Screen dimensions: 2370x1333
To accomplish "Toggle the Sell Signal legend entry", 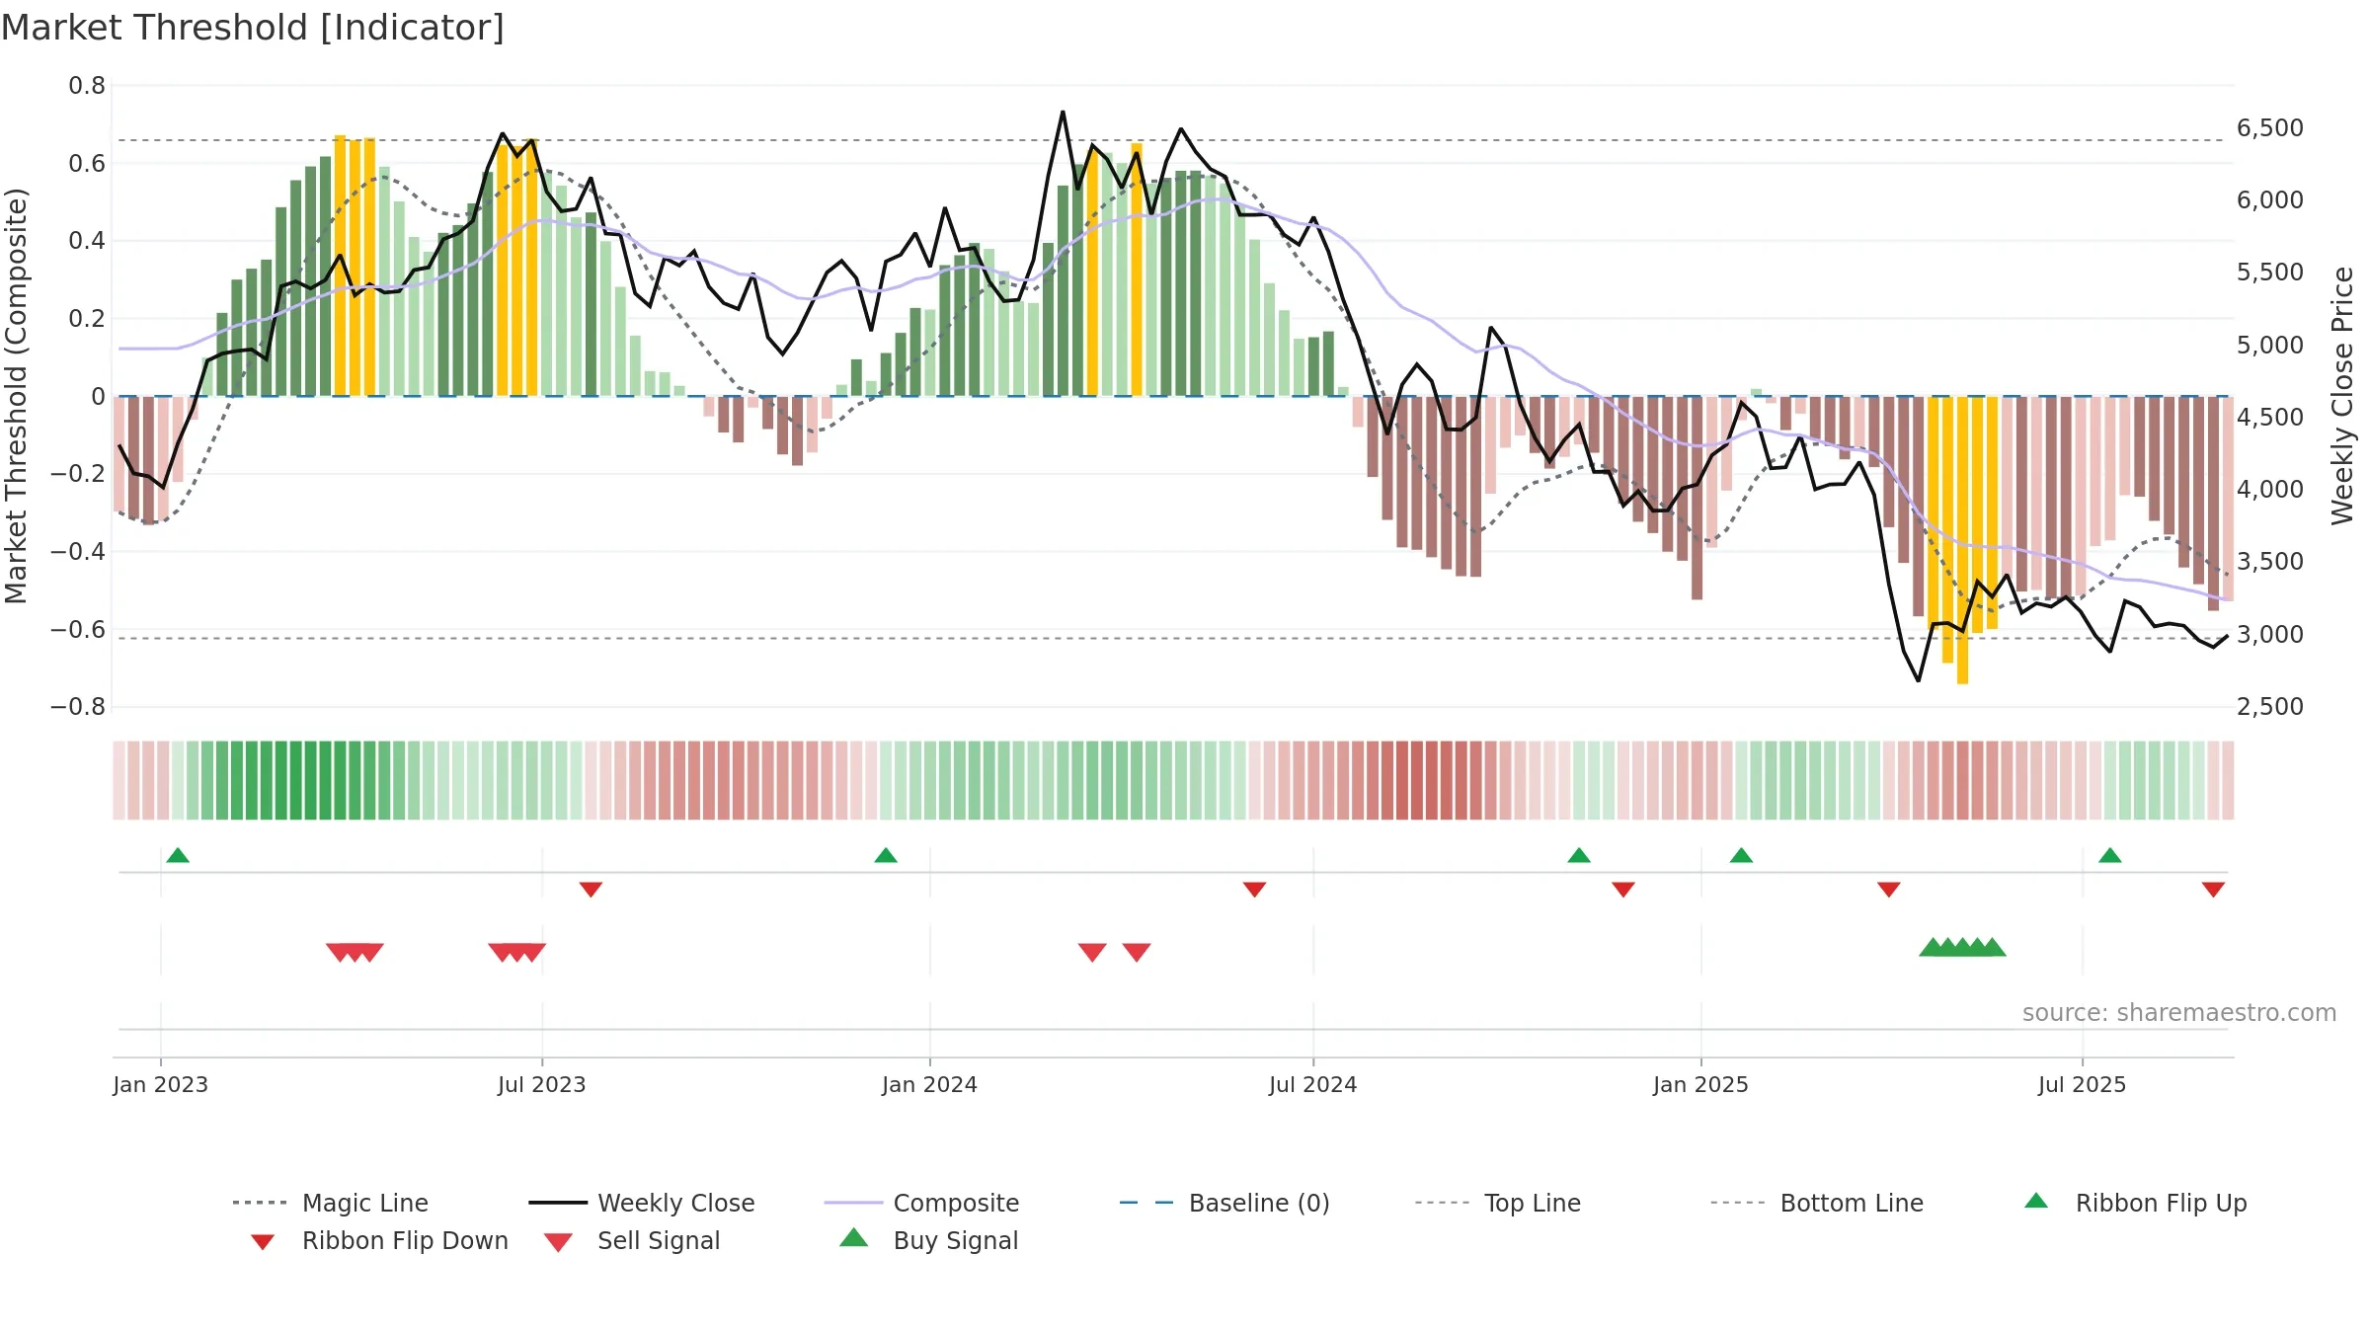I will [632, 1240].
